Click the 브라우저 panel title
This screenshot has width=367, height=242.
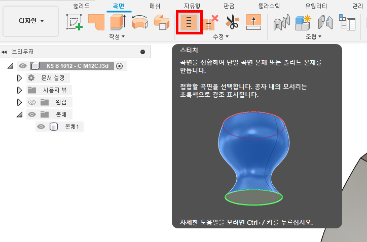pos(23,52)
